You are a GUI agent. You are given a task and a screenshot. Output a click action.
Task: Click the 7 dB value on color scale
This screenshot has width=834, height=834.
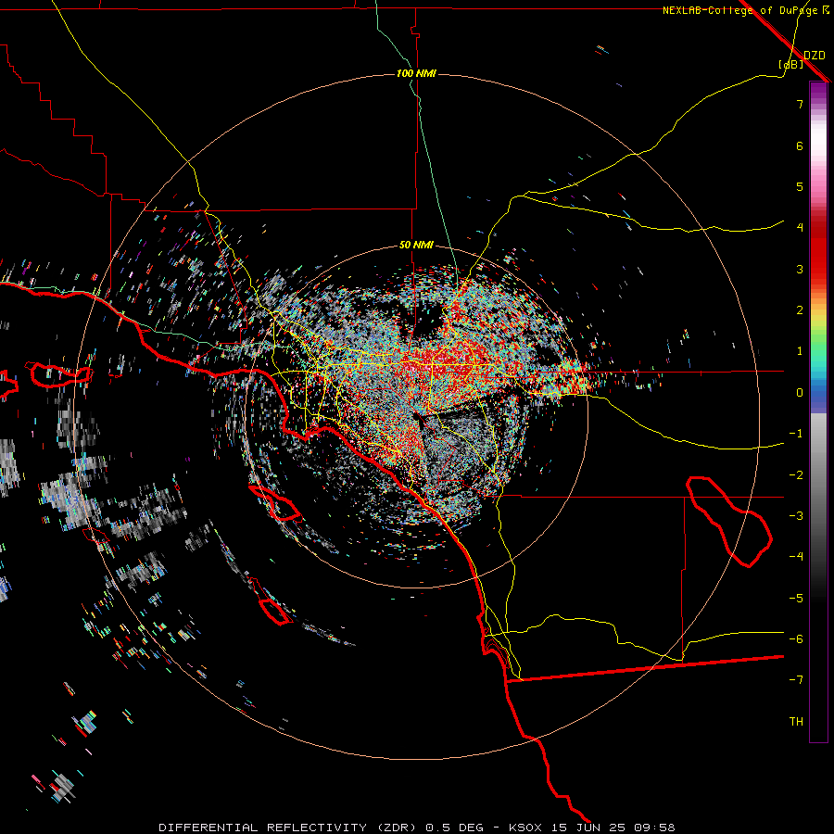800,104
